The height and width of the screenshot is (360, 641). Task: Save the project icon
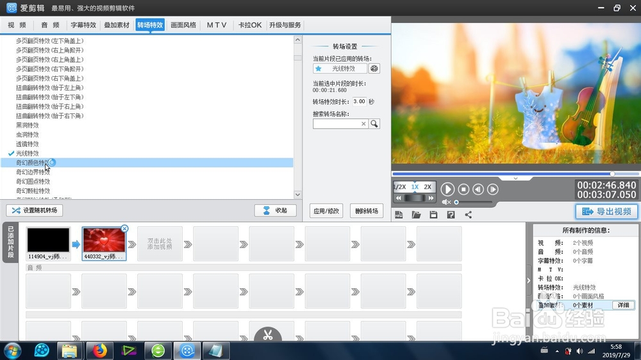(x=433, y=215)
